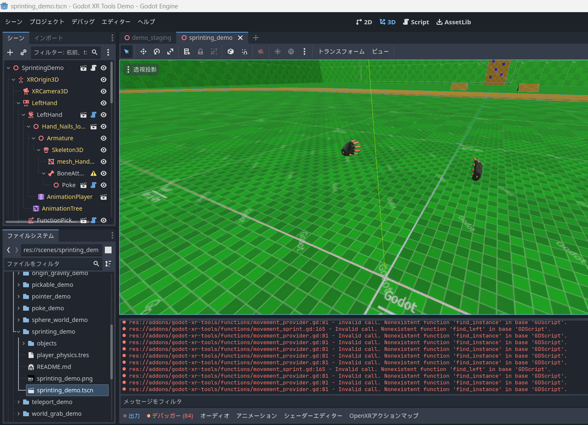Viewport: 588px width, 425px height.
Task: Click the add new node plus icon
Action: point(10,52)
